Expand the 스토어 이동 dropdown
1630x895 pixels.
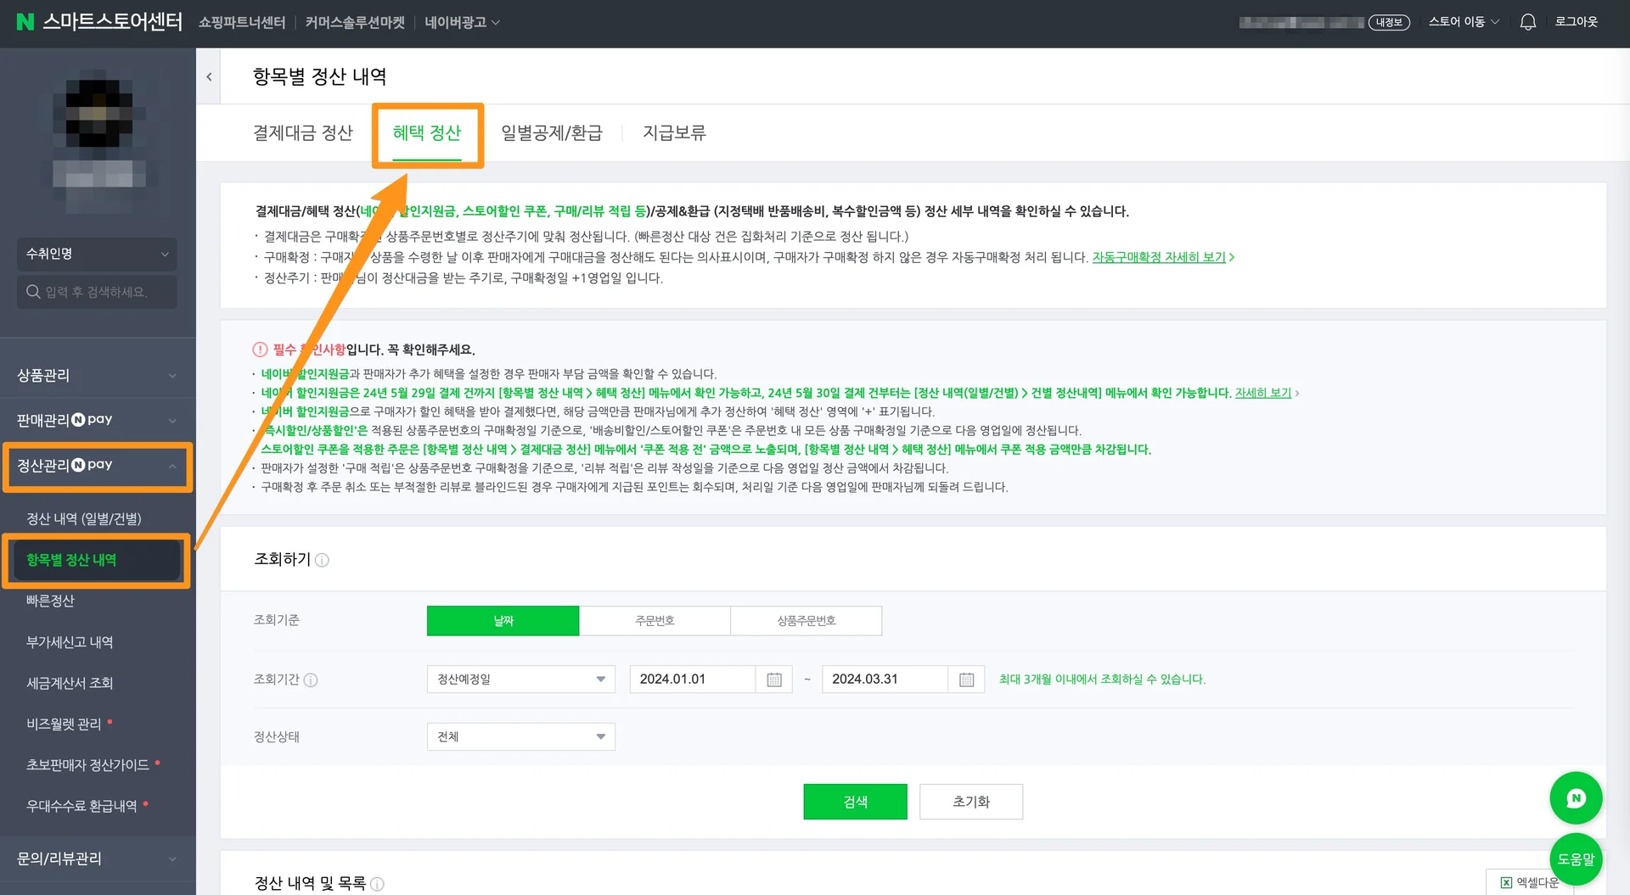click(x=1462, y=21)
